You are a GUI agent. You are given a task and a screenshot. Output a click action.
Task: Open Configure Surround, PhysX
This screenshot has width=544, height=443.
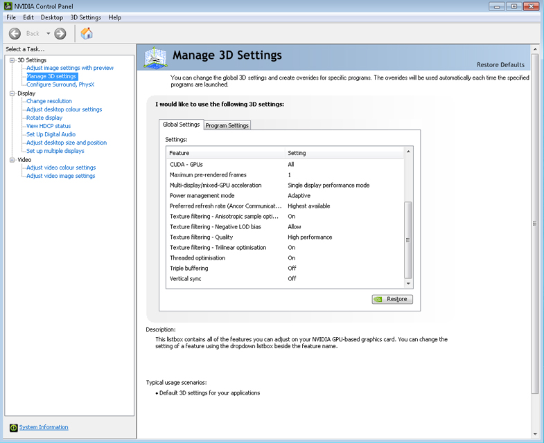(x=60, y=84)
